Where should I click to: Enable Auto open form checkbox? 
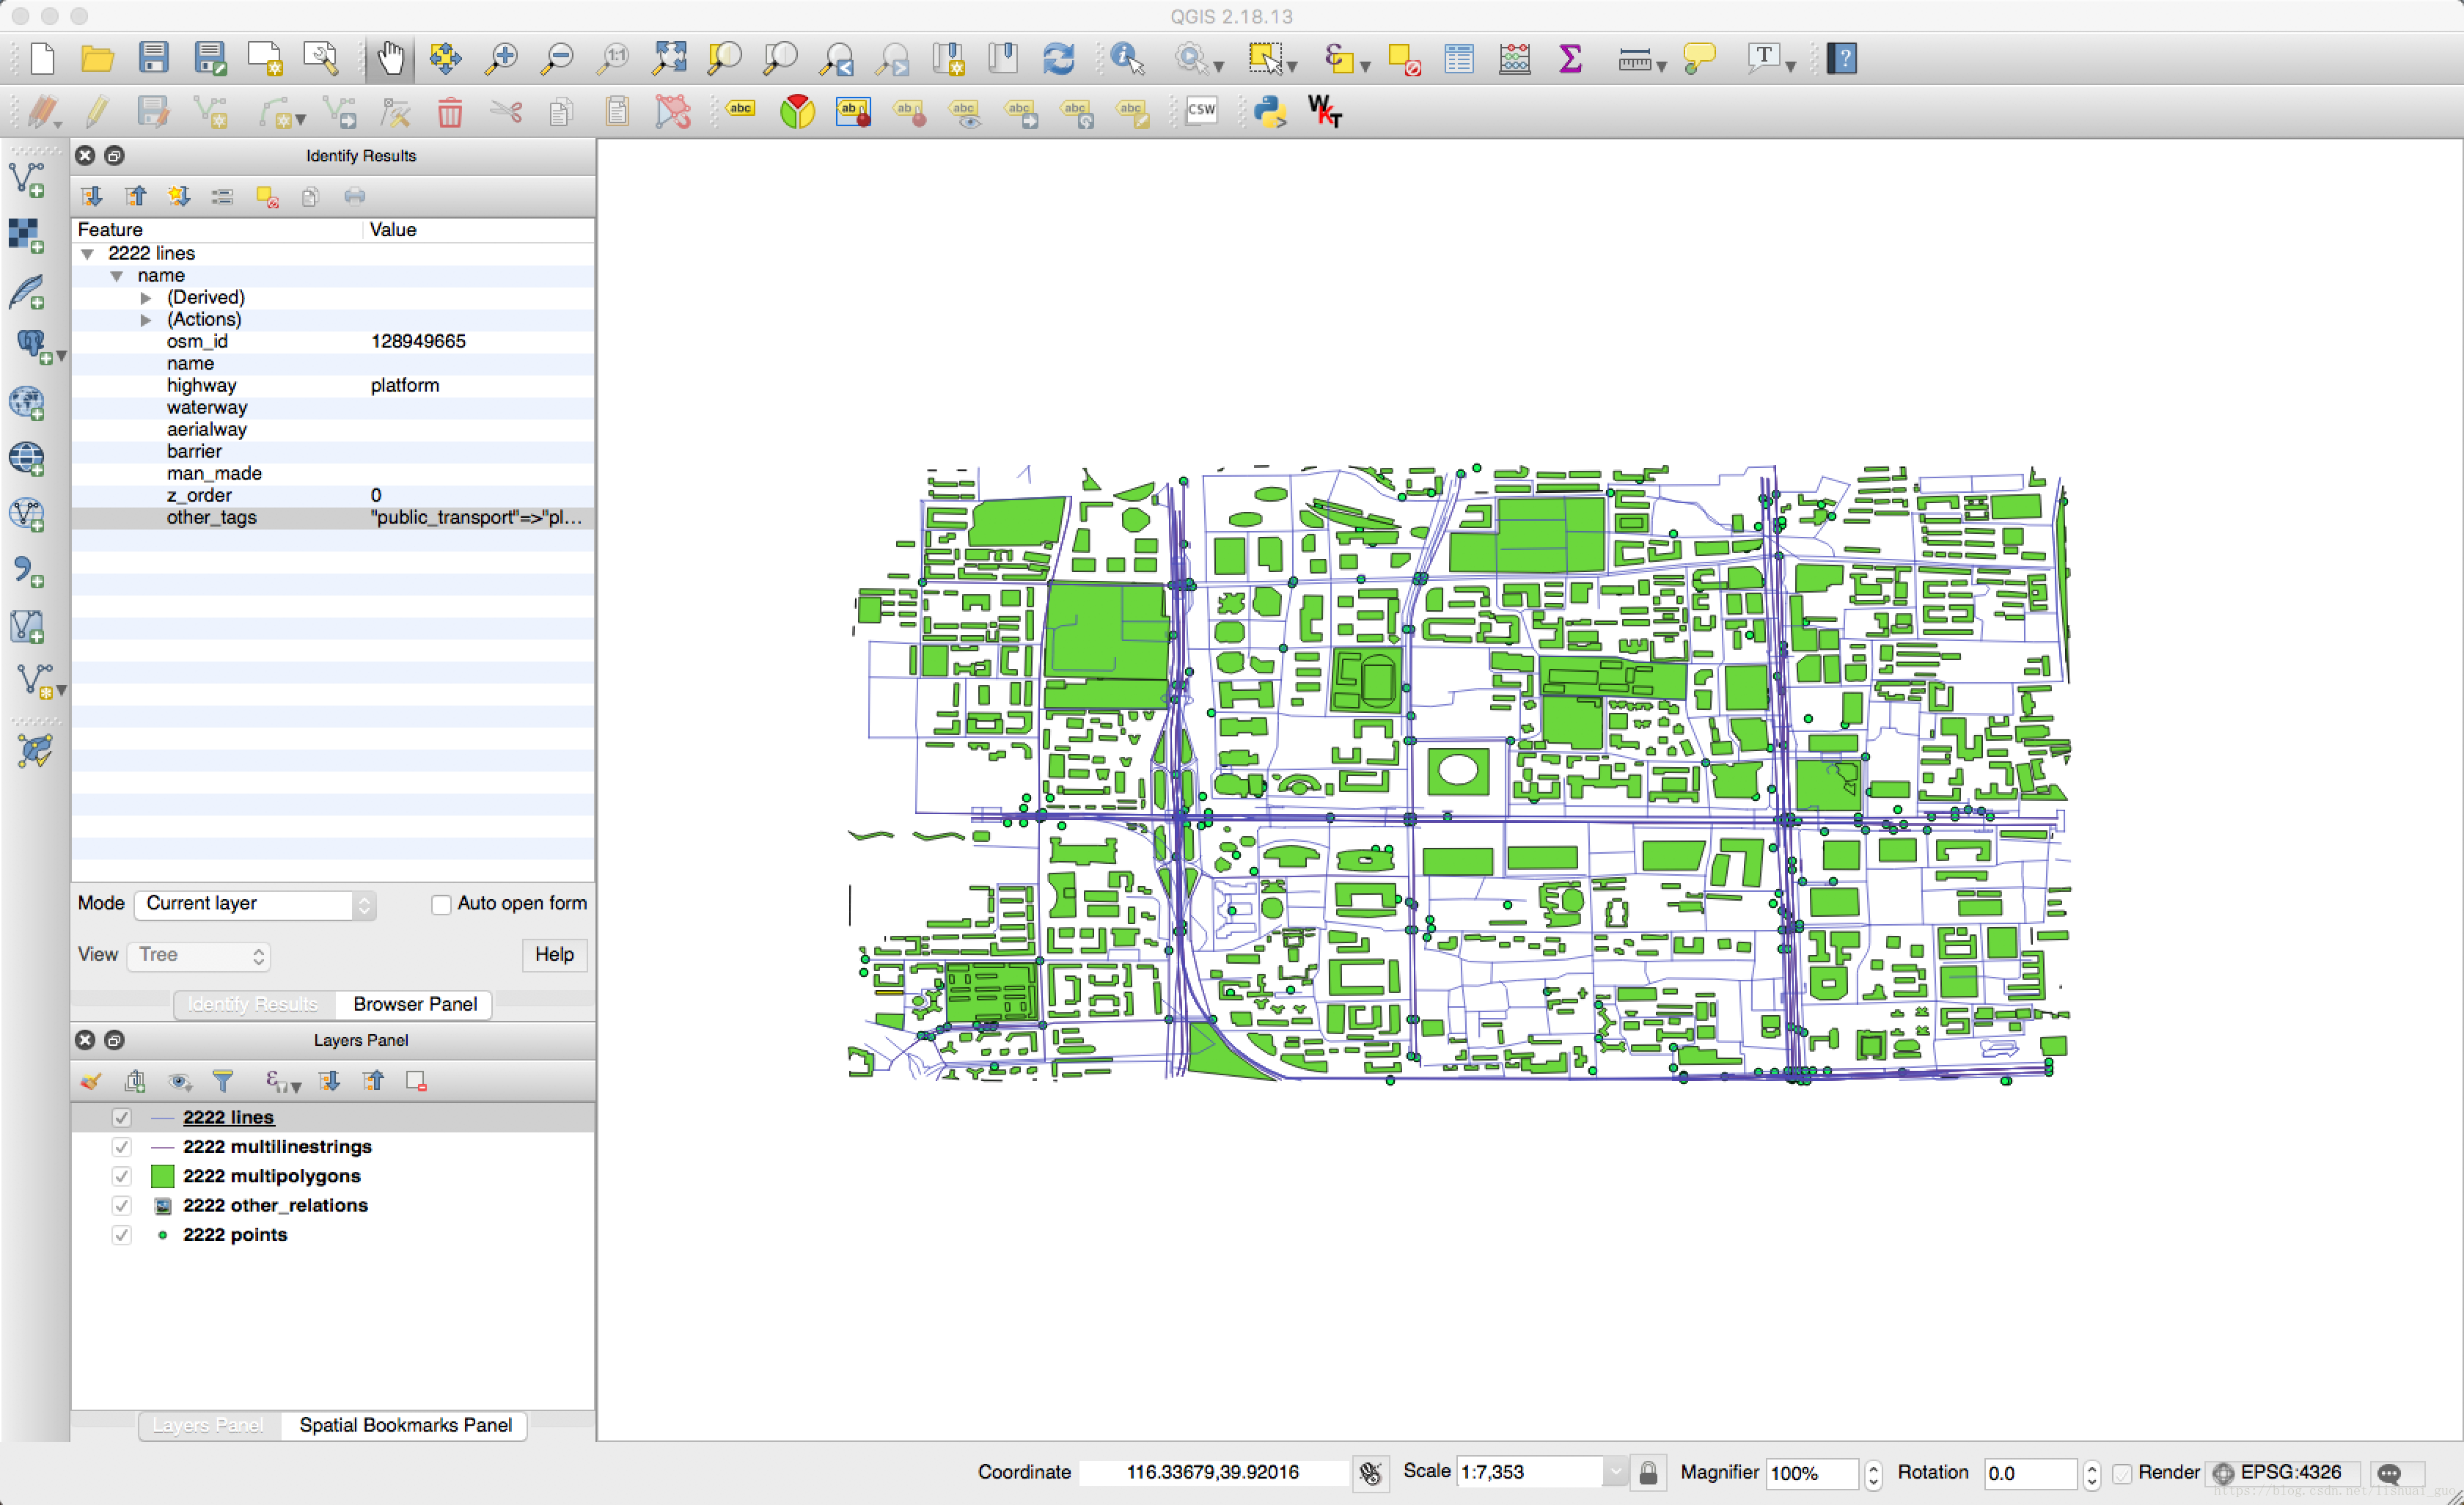pyautogui.click(x=441, y=904)
